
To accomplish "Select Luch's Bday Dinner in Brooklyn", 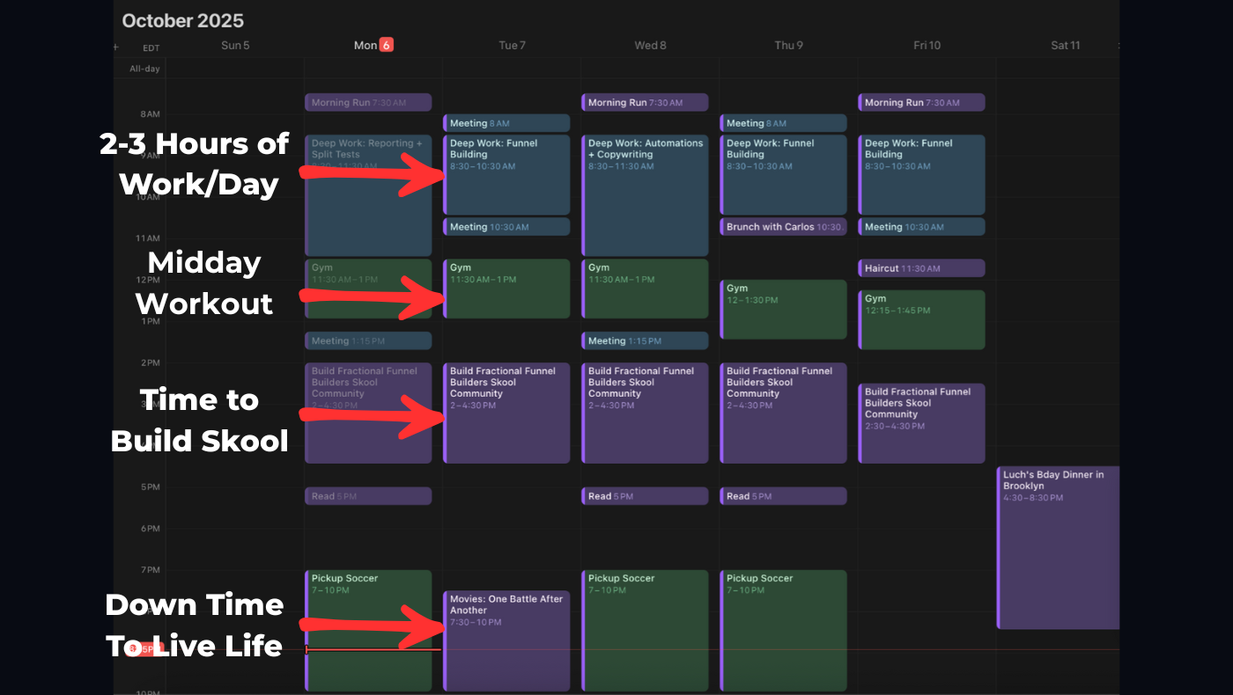I will click(x=1058, y=545).
